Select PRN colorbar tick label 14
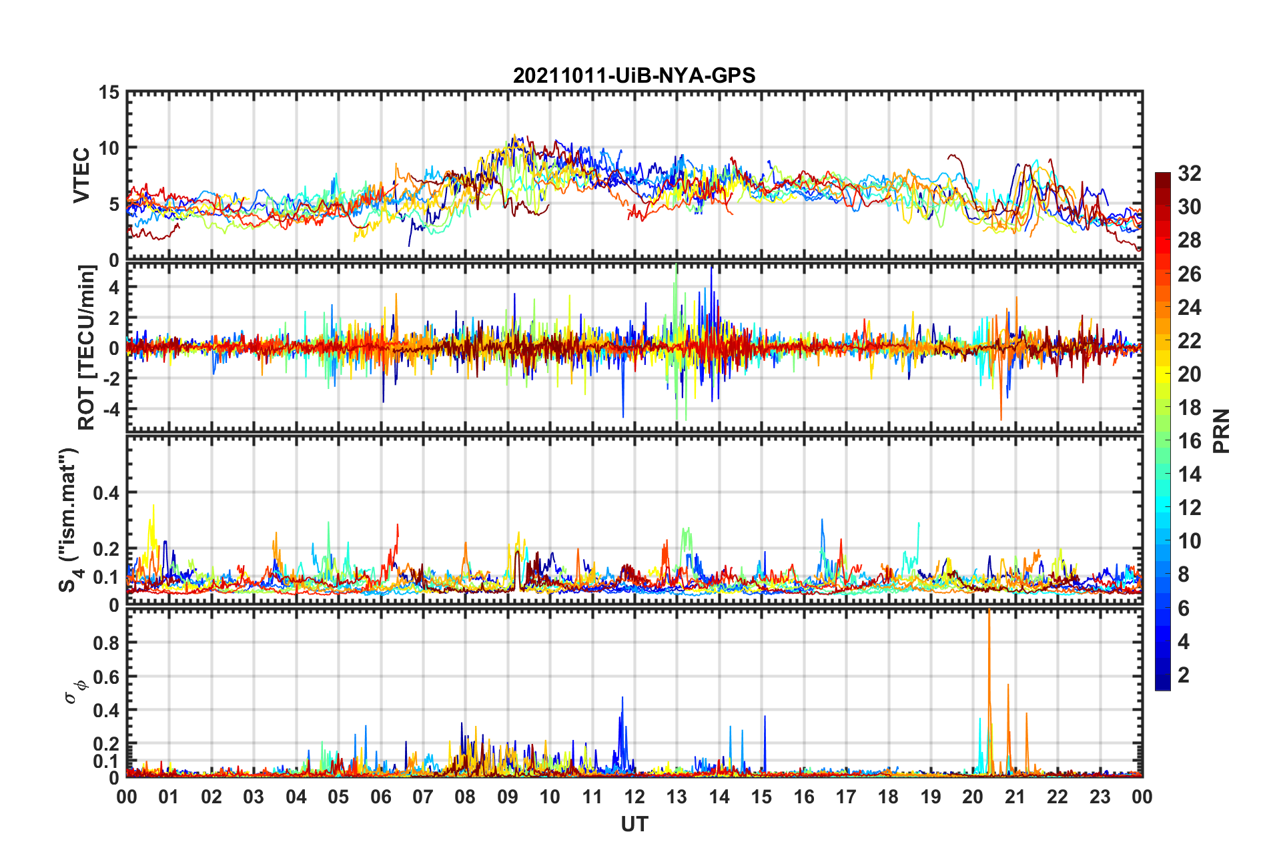The width and height of the screenshot is (1269, 862). (x=1190, y=474)
